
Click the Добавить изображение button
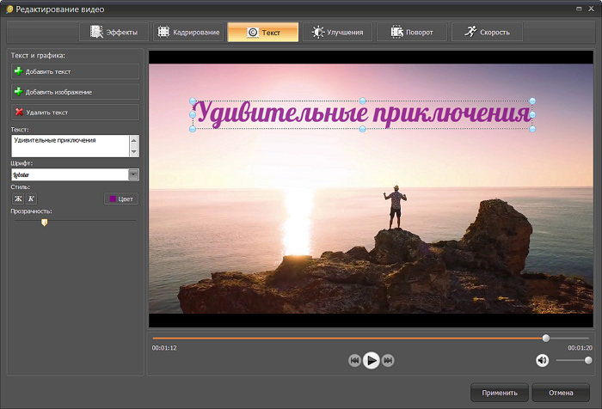(x=76, y=92)
